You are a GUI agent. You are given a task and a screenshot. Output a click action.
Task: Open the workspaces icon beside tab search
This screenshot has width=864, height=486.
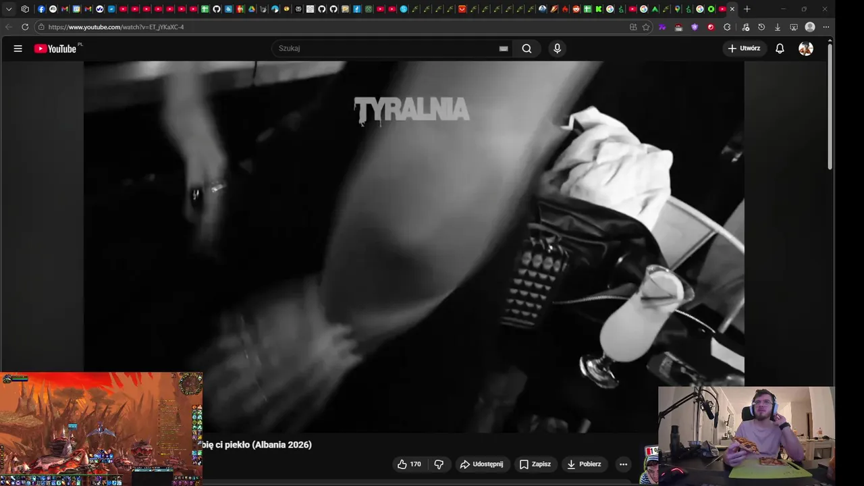click(25, 9)
